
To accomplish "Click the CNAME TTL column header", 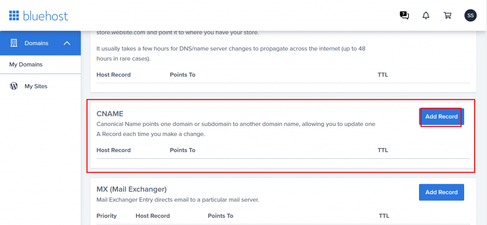I will click(383, 150).
